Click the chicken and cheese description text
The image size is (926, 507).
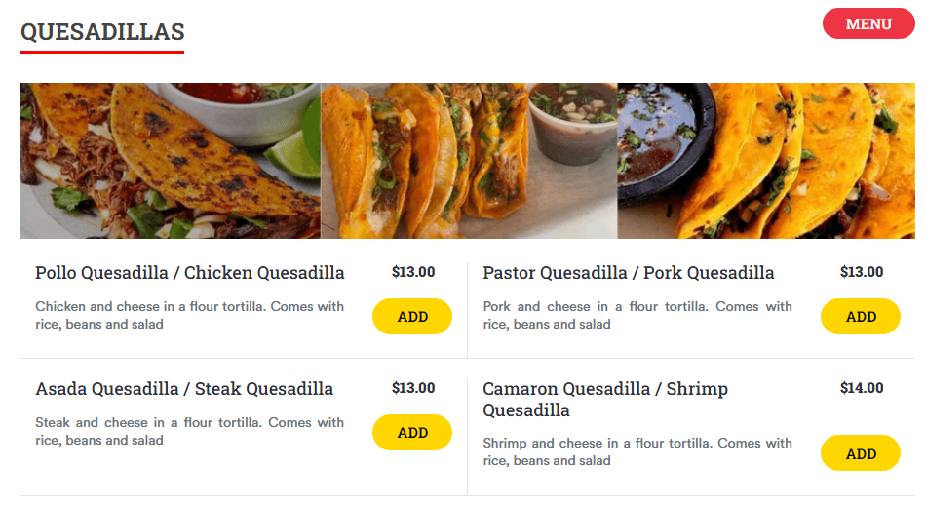pos(190,315)
